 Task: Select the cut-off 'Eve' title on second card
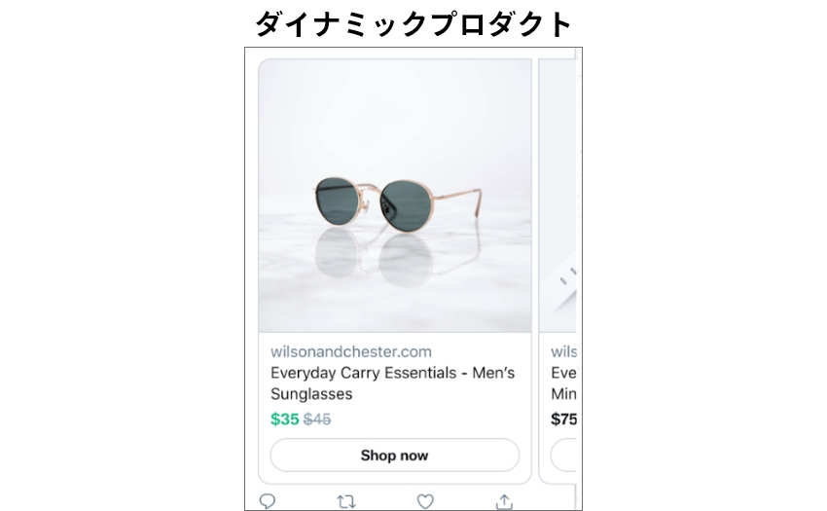click(x=563, y=373)
